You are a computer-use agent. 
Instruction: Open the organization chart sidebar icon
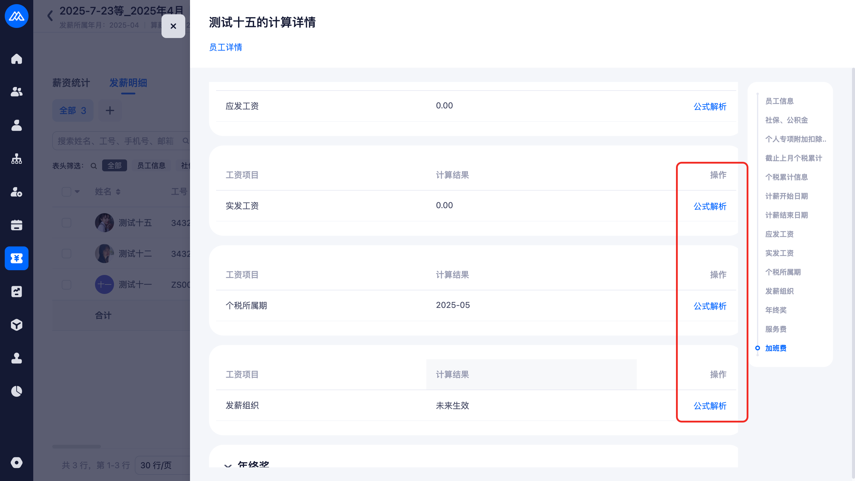point(17,159)
